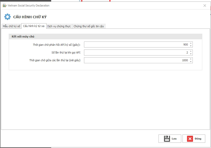211x148 pixels.
Task: Decrease API retry count down arrow
Action: pos(191,54)
